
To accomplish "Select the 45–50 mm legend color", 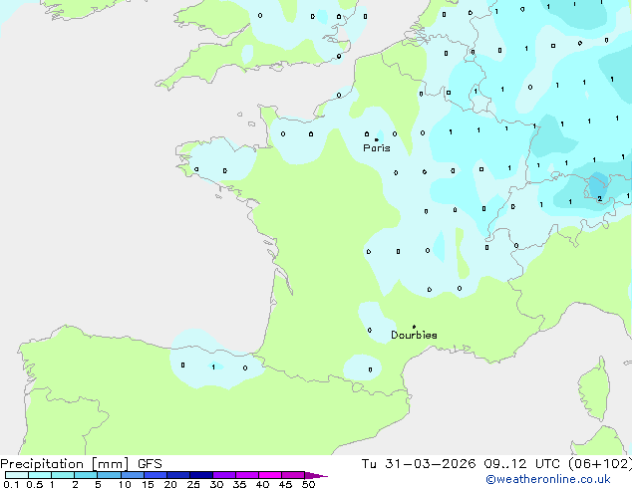I will [293, 475].
